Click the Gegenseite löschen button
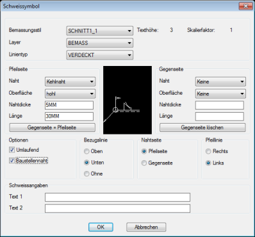 pyautogui.click(x=202, y=127)
